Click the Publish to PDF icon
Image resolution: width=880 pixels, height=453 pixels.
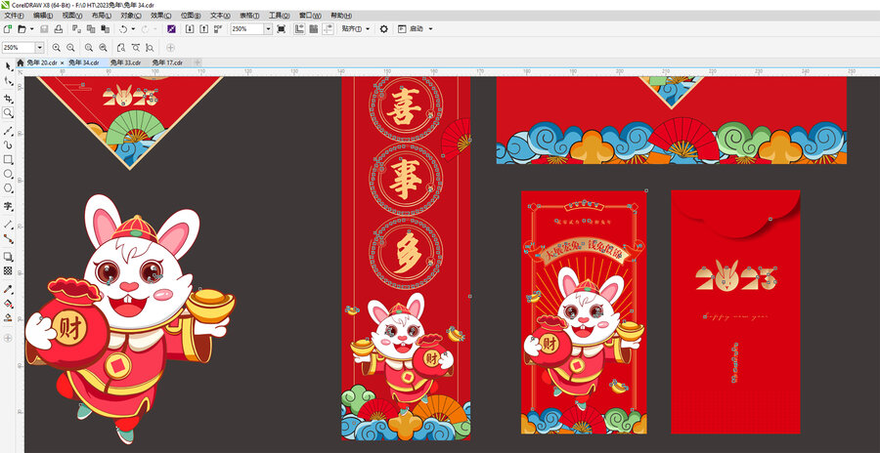coord(218,28)
